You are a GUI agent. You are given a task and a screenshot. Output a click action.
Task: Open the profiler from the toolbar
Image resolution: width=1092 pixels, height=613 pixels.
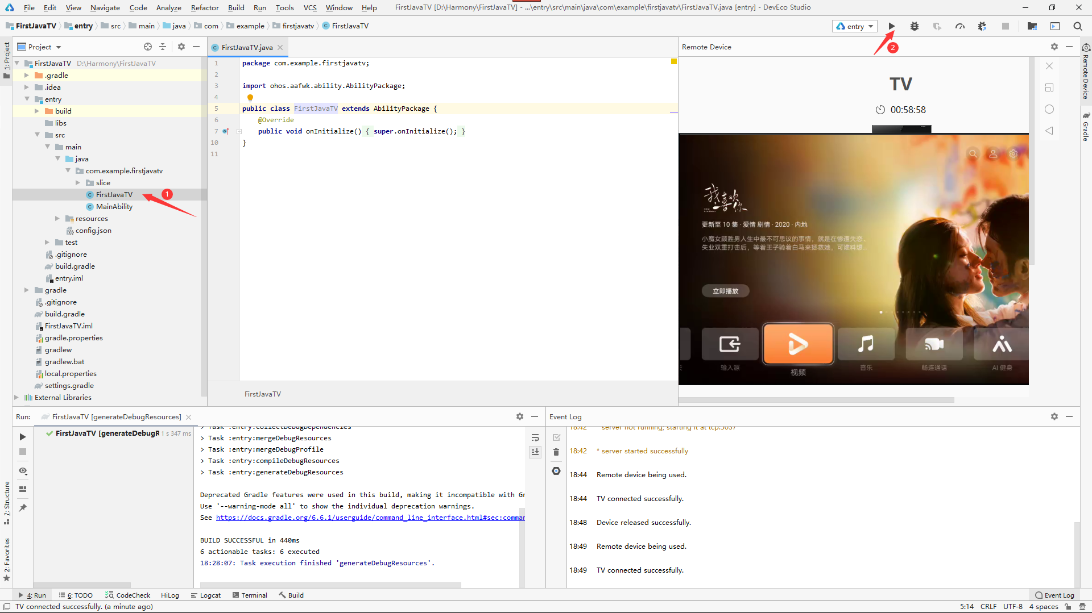(x=960, y=26)
